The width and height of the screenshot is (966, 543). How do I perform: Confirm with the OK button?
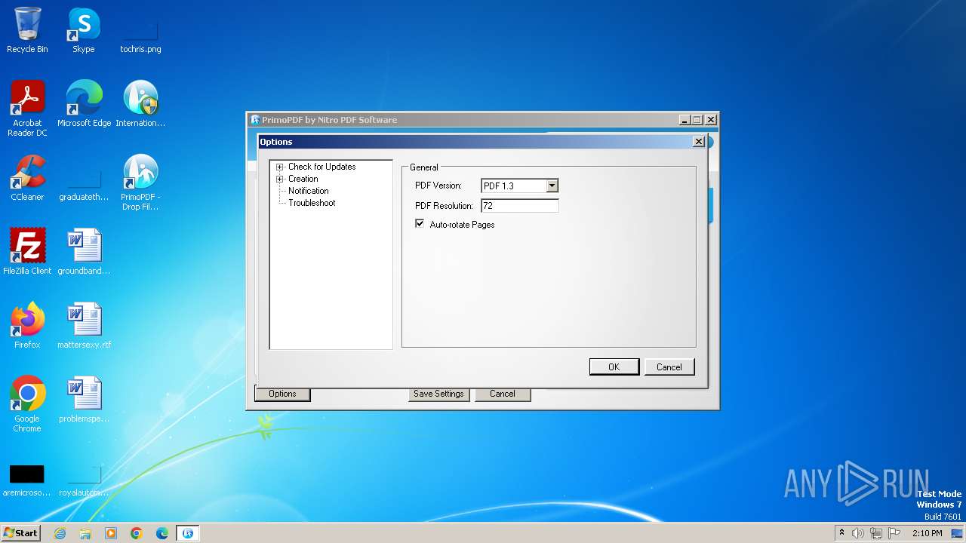pos(614,367)
